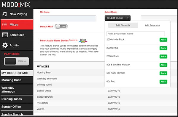Add 2000s Indie Rock element
Image resolution: width=178 pixels, height=117 pixels.
[x=163, y=40]
